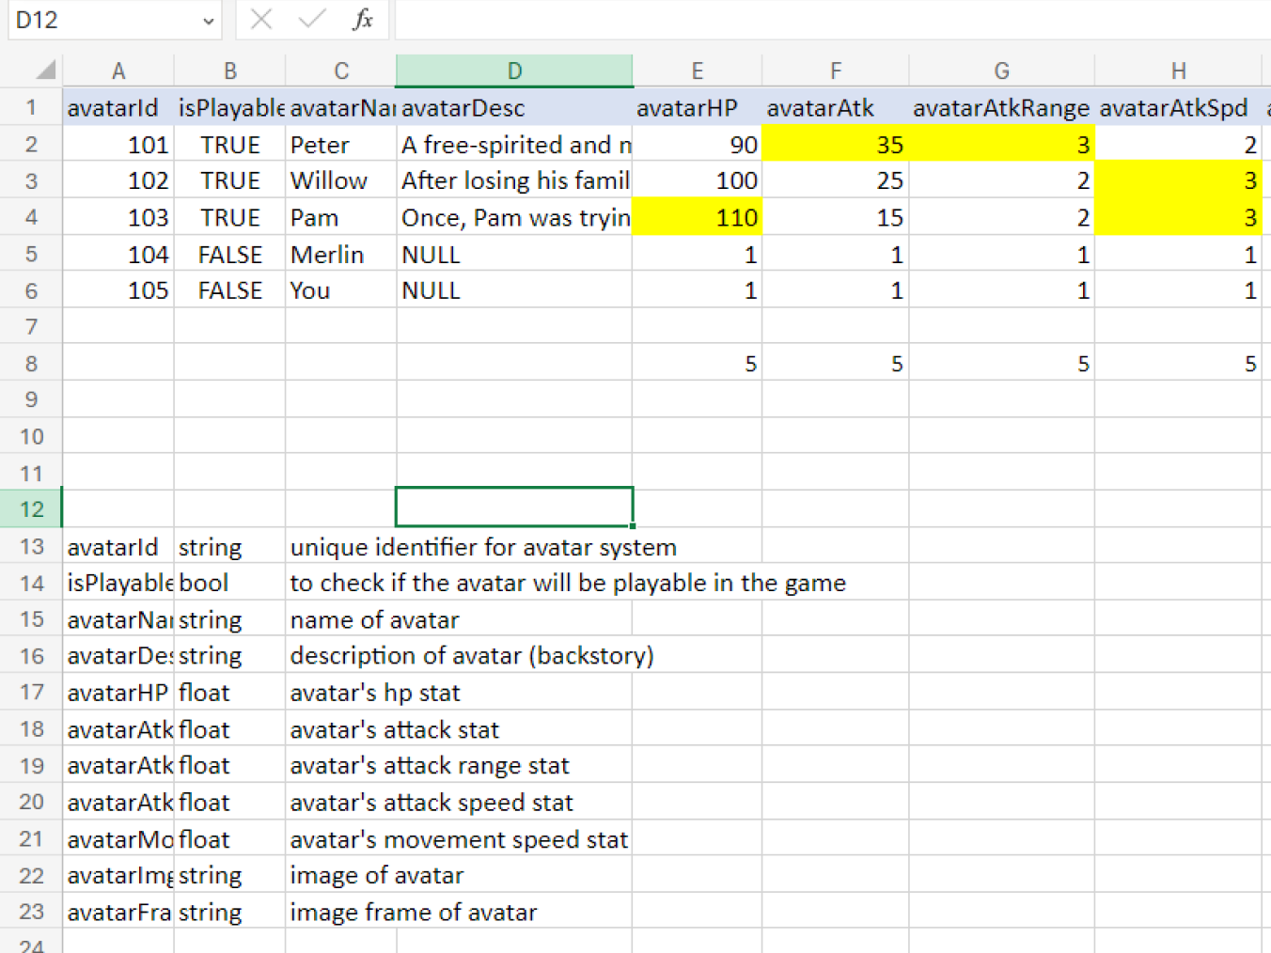Select column G header
This screenshot has width=1271, height=953.
click(1001, 71)
